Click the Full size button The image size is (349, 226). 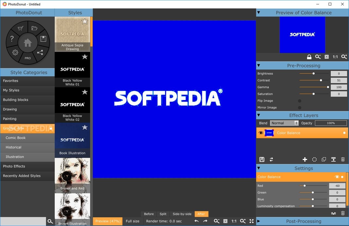pyautogui.click(x=133, y=221)
